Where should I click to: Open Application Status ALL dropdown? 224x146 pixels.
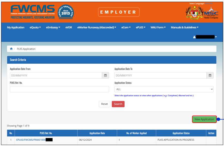point(164,89)
